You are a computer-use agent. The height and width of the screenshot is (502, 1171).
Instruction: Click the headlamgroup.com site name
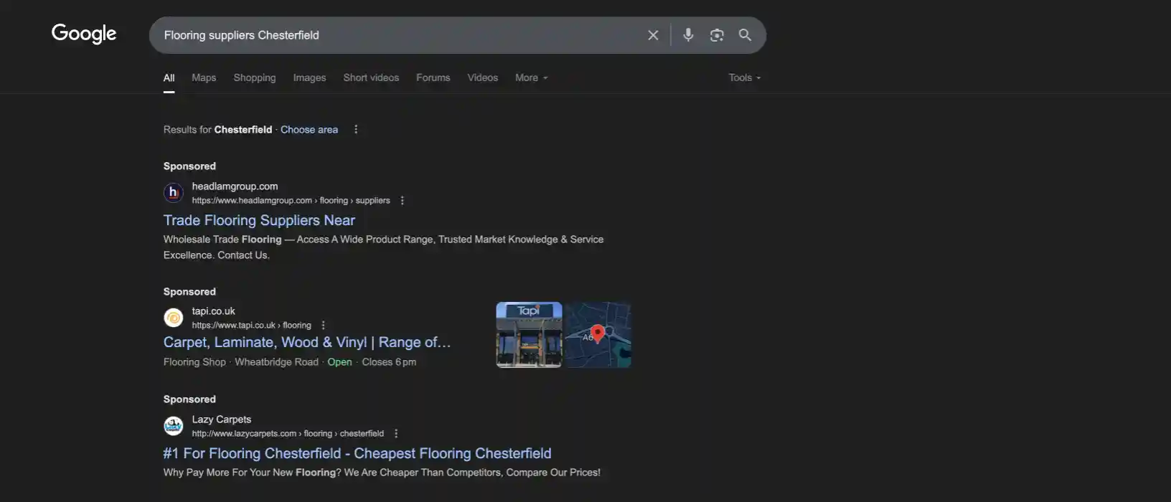point(235,186)
